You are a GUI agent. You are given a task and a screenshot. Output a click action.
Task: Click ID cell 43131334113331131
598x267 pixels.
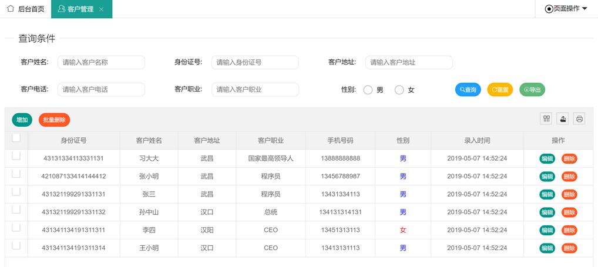click(x=73, y=158)
